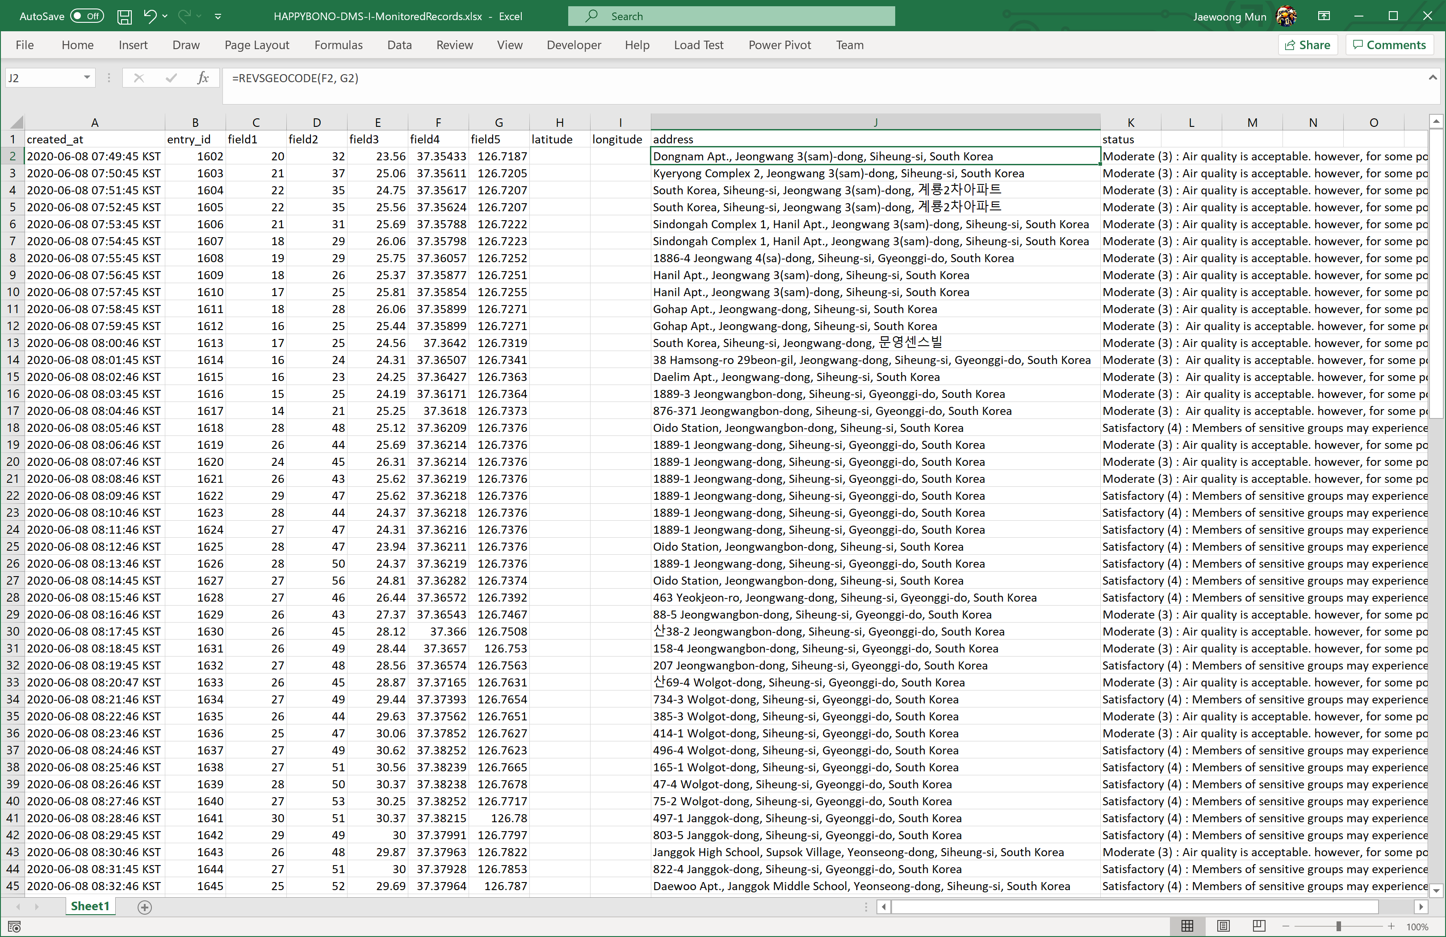Click the formula bar REVSGEOCODE text
This screenshot has height=937, width=1446.
tap(295, 78)
